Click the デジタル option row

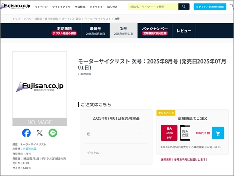tap(116, 153)
